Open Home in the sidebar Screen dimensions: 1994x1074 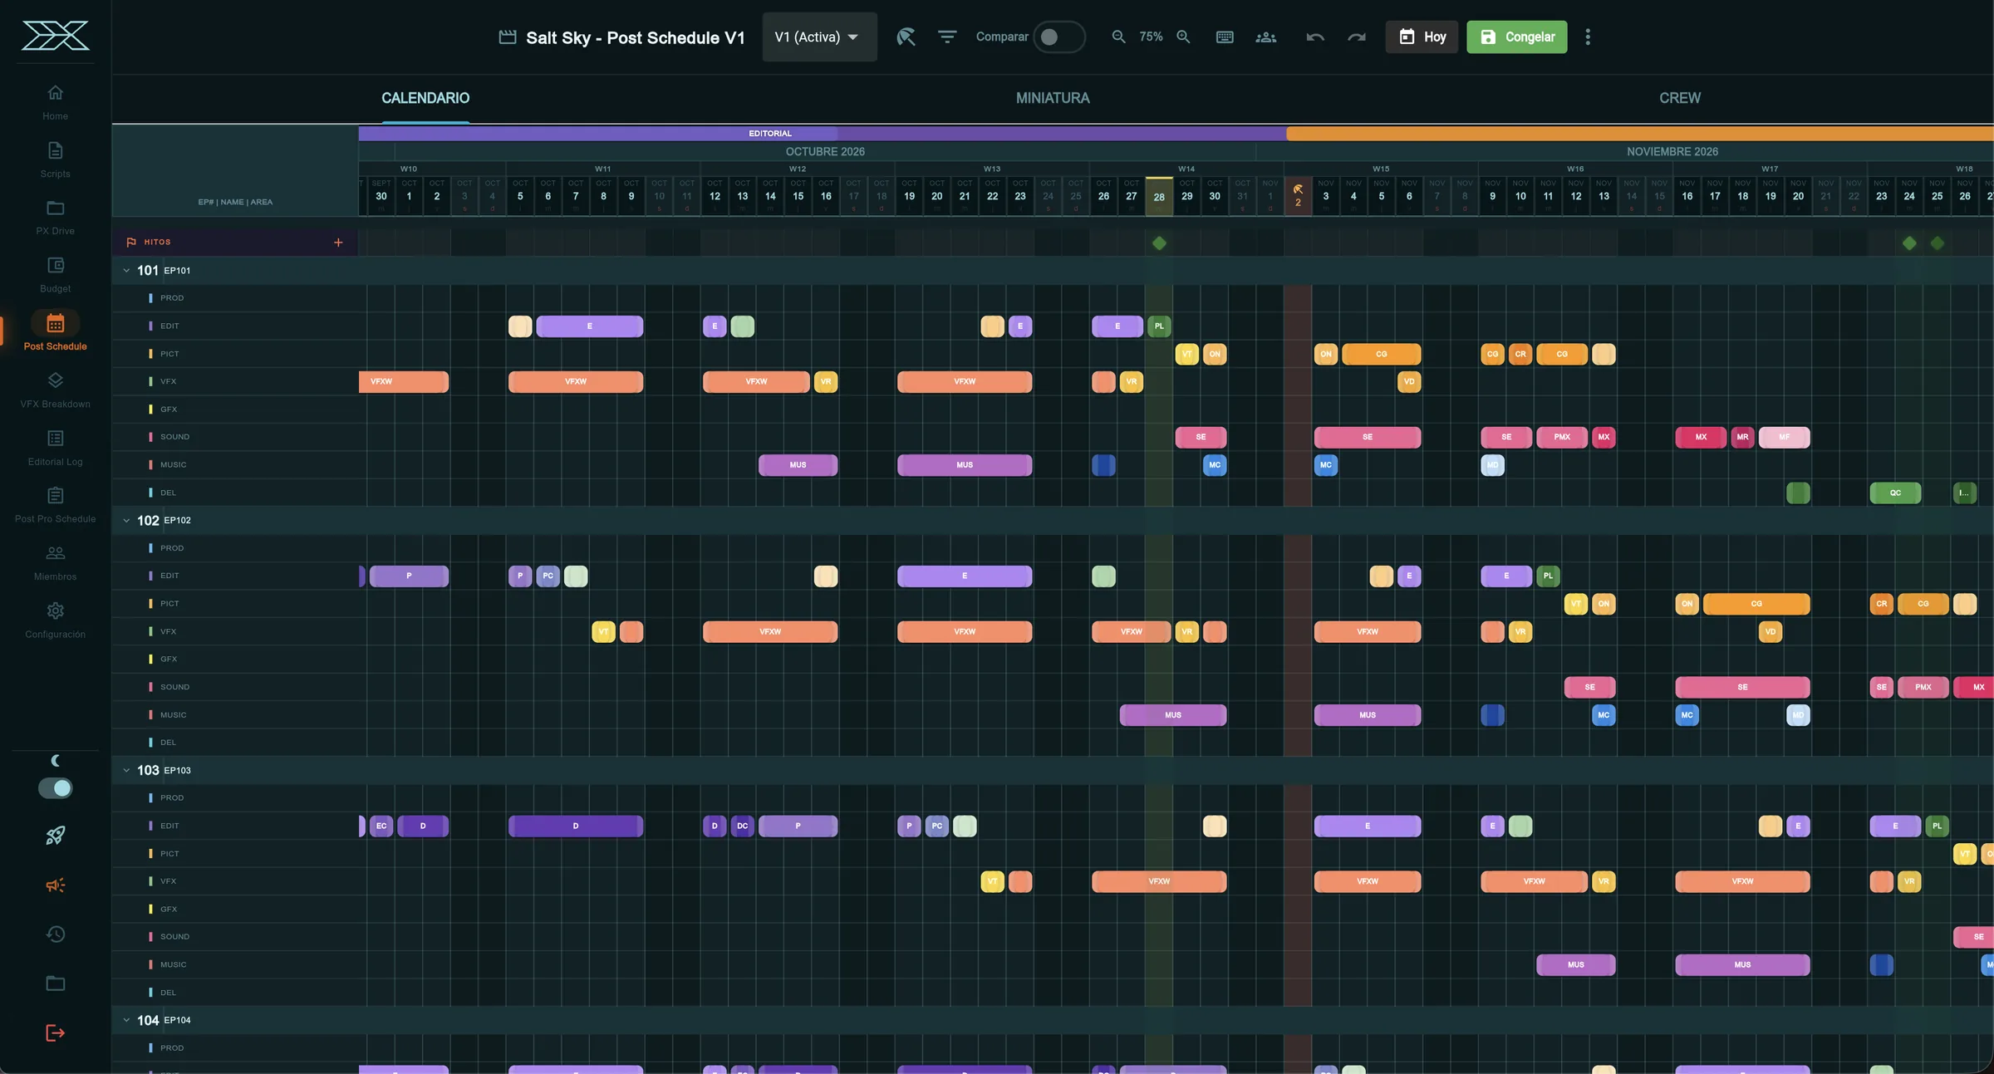coord(55,101)
